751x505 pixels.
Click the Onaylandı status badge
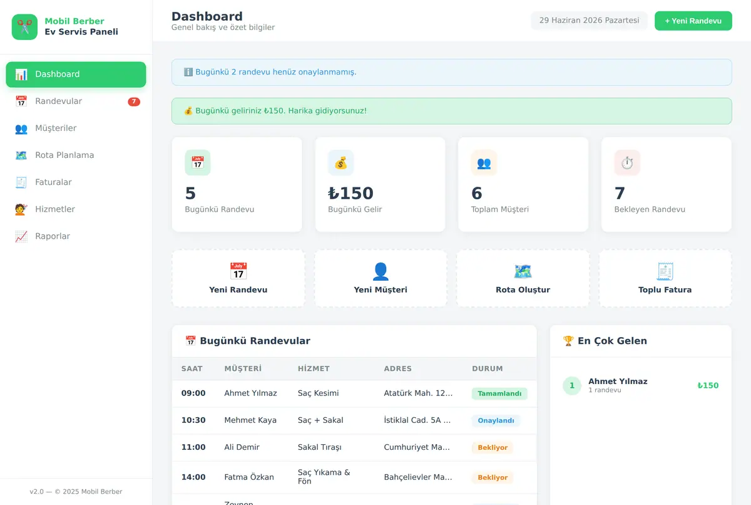click(496, 420)
